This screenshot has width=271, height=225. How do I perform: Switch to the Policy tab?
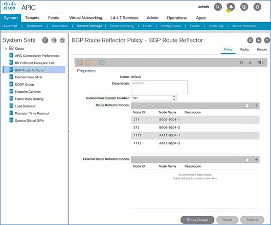[x=228, y=50]
